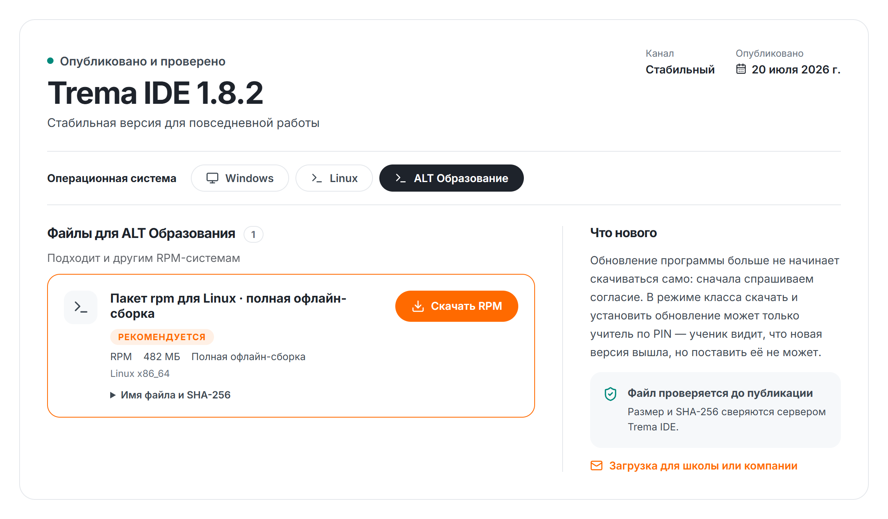
Task: Click the Что нового heading
Action: (x=623, y=233)
